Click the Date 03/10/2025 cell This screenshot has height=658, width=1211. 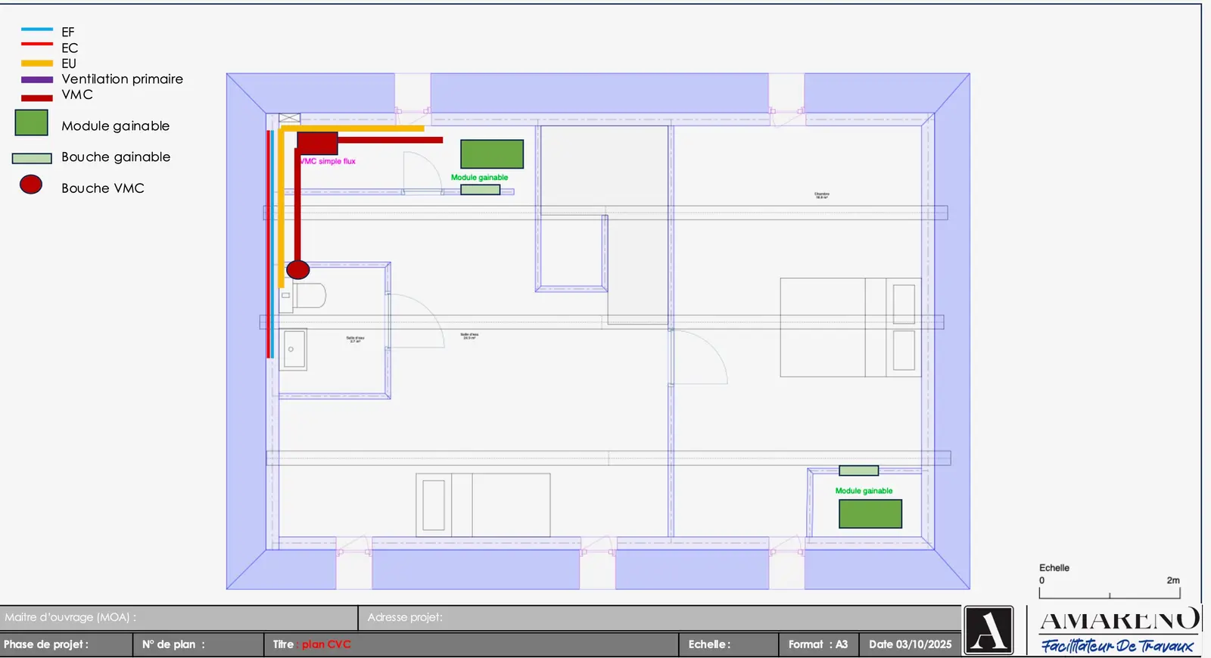pos(910,644)
